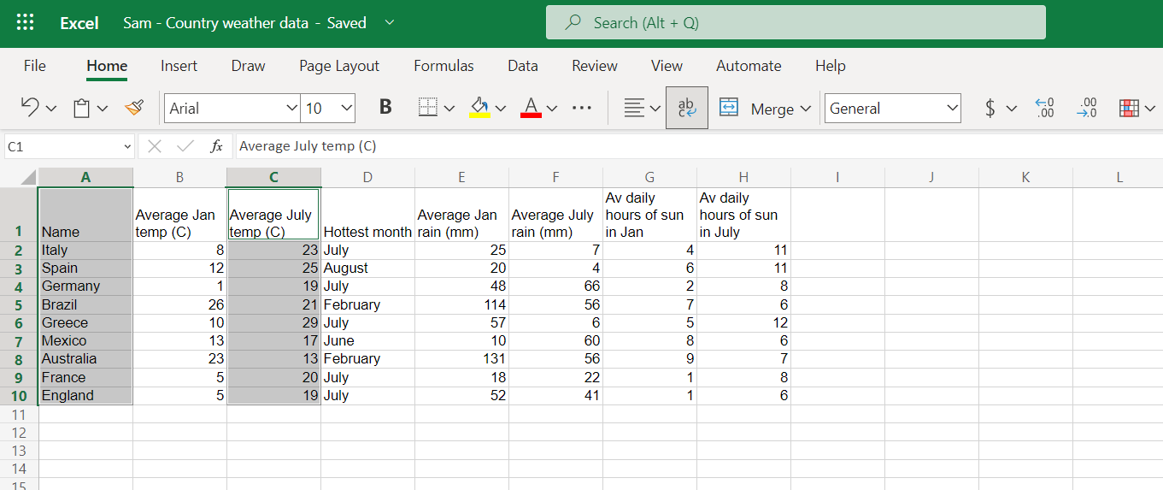Expand the Paste options dropdown
Viewport: 1163px width, 490px height.
[x=103, y=109]
